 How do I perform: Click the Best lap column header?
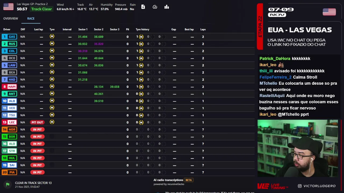(x=189, y=29)
